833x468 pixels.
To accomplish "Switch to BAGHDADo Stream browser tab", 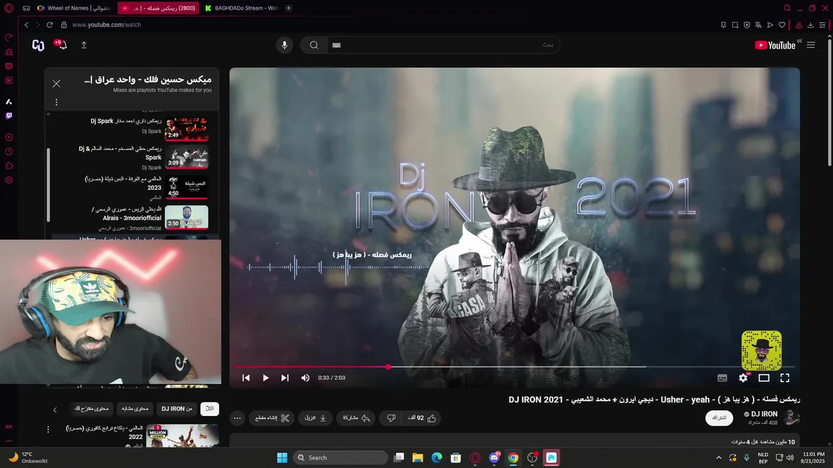I will tap(241, 8).
